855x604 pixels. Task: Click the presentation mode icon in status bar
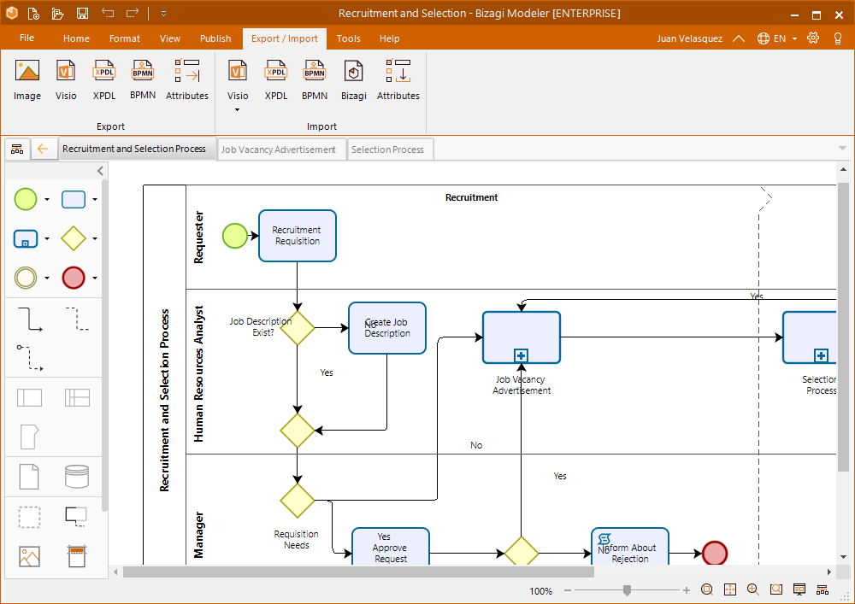click(x=799, y=590)
